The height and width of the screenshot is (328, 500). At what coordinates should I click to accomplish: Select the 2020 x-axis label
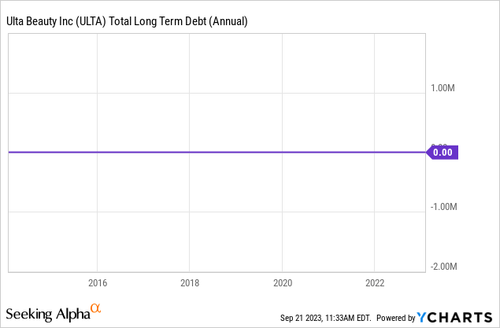283,283
